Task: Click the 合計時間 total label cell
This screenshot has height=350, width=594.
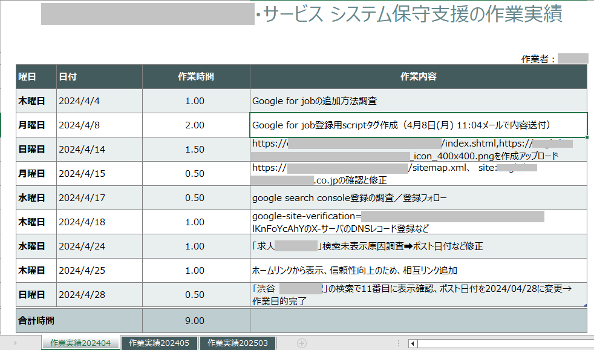Action: [79, 321]
